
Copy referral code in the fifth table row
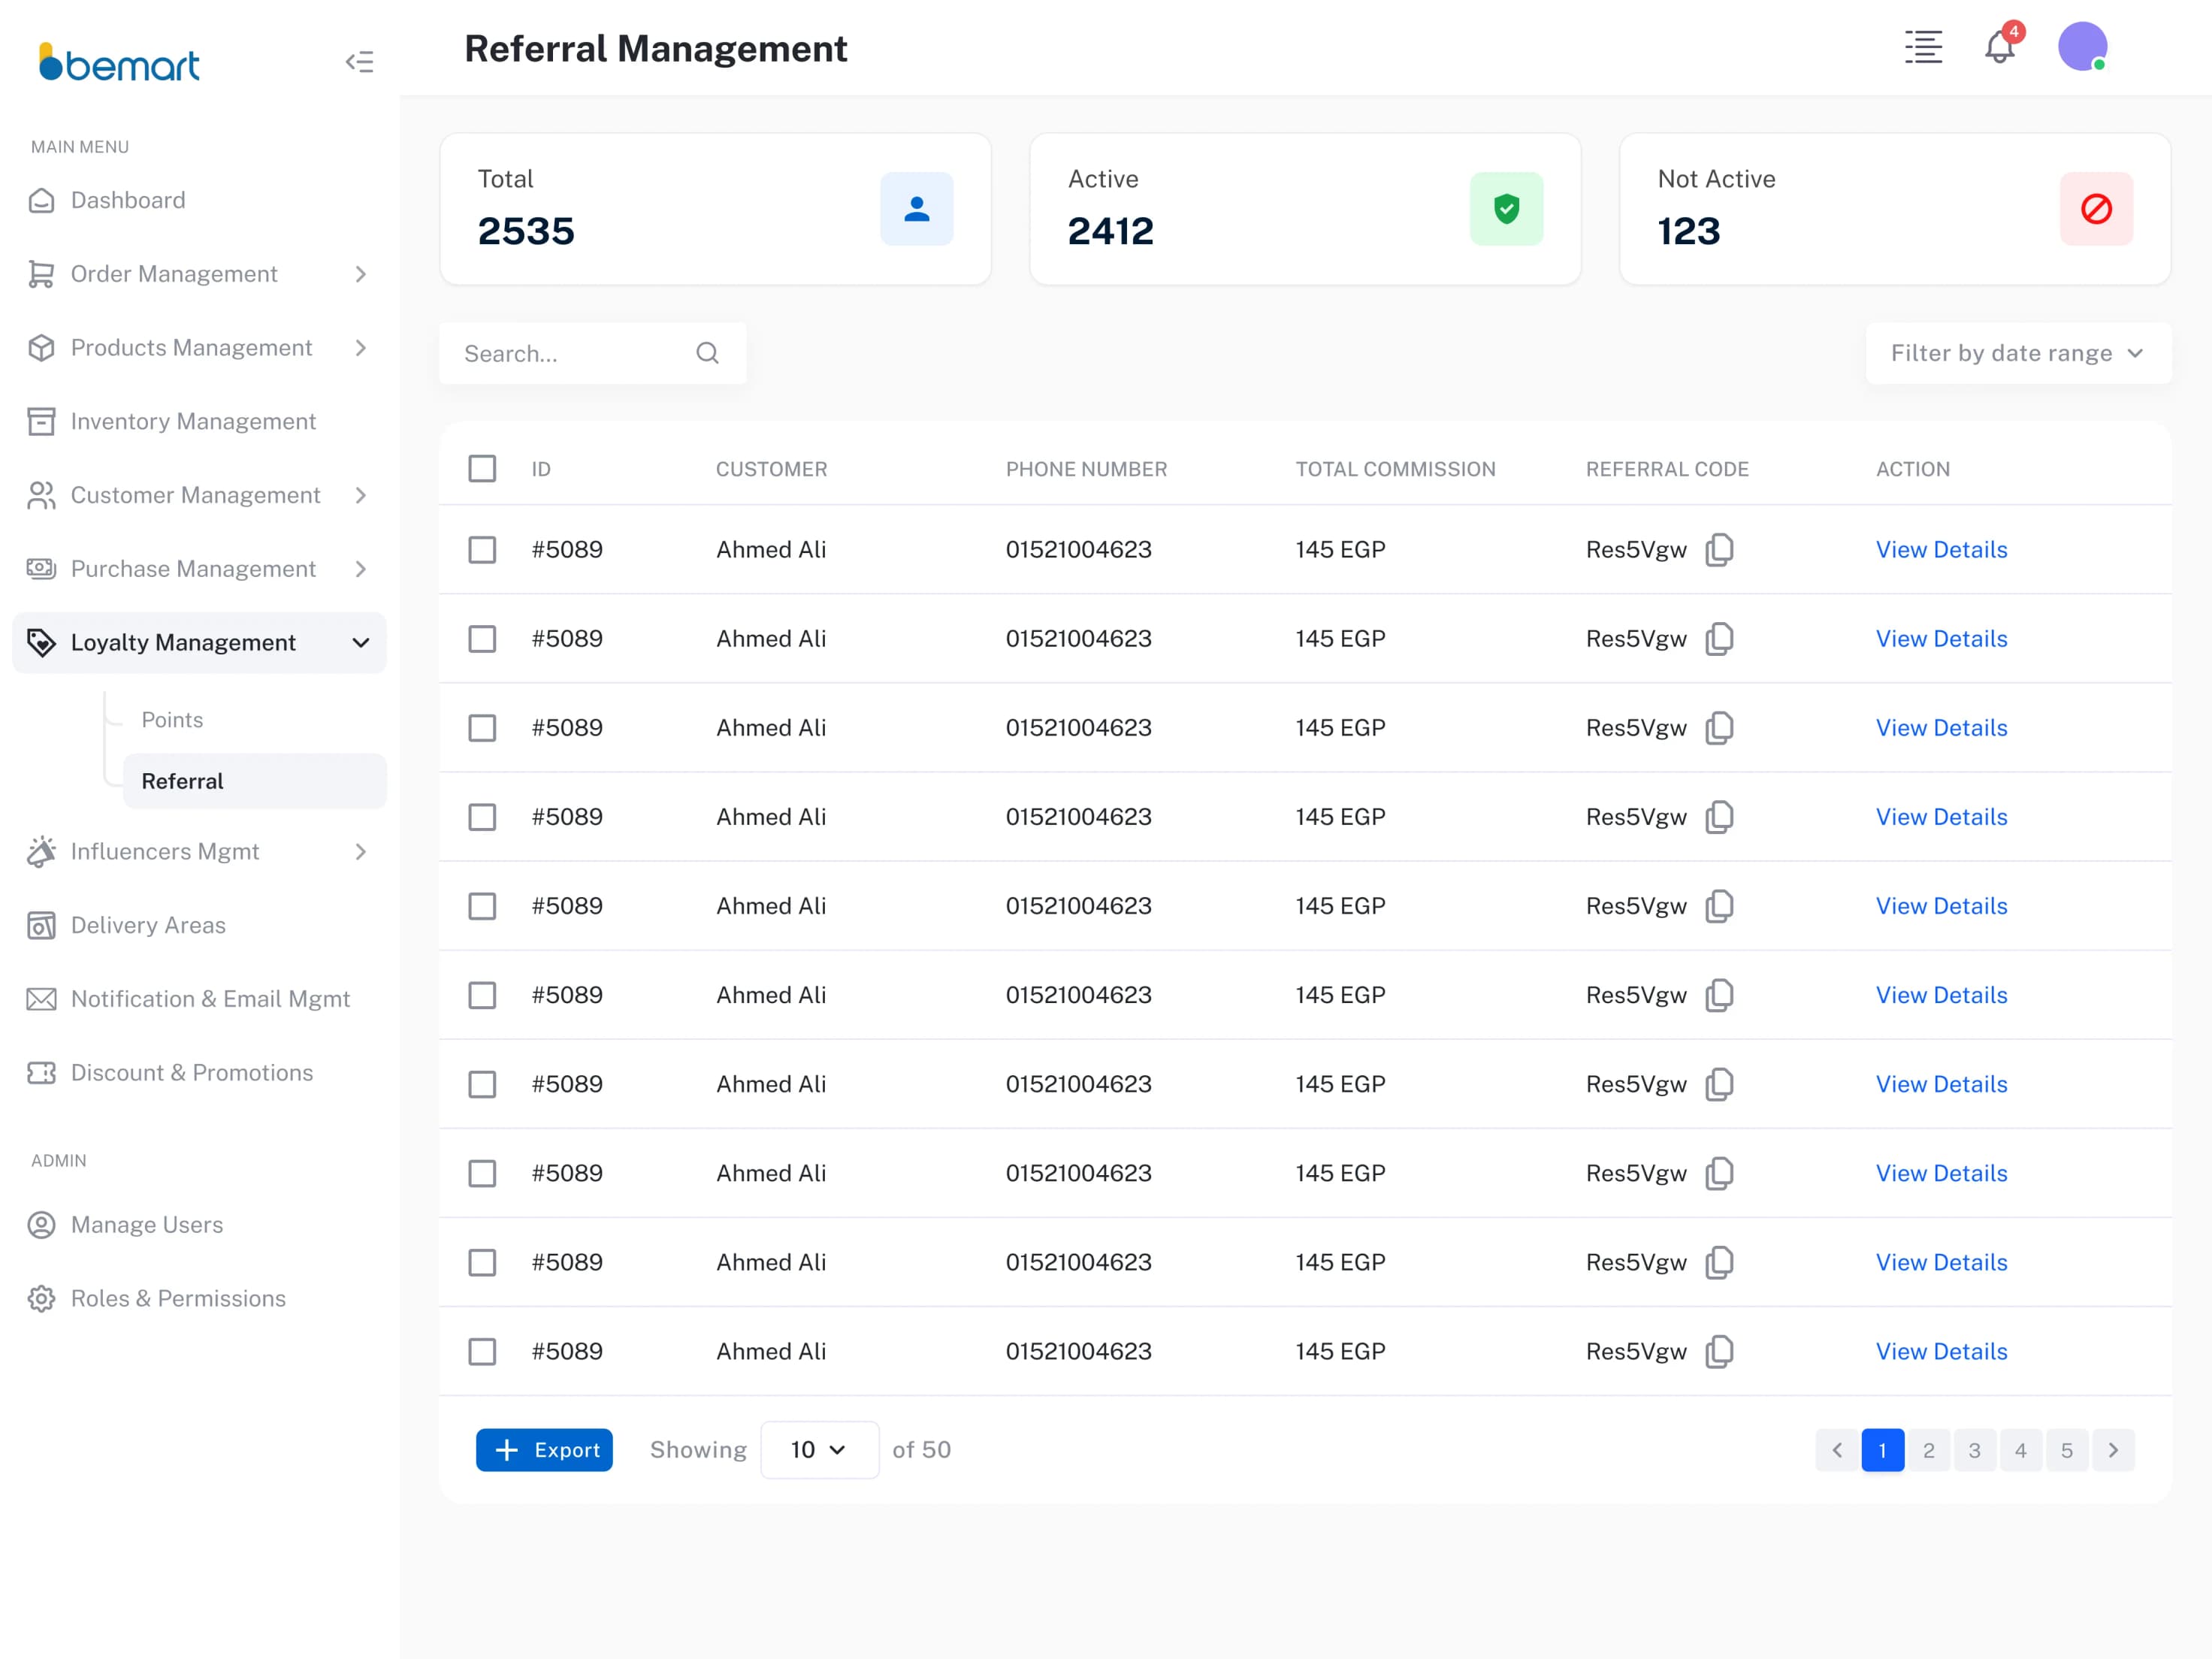pos(1720,906)
